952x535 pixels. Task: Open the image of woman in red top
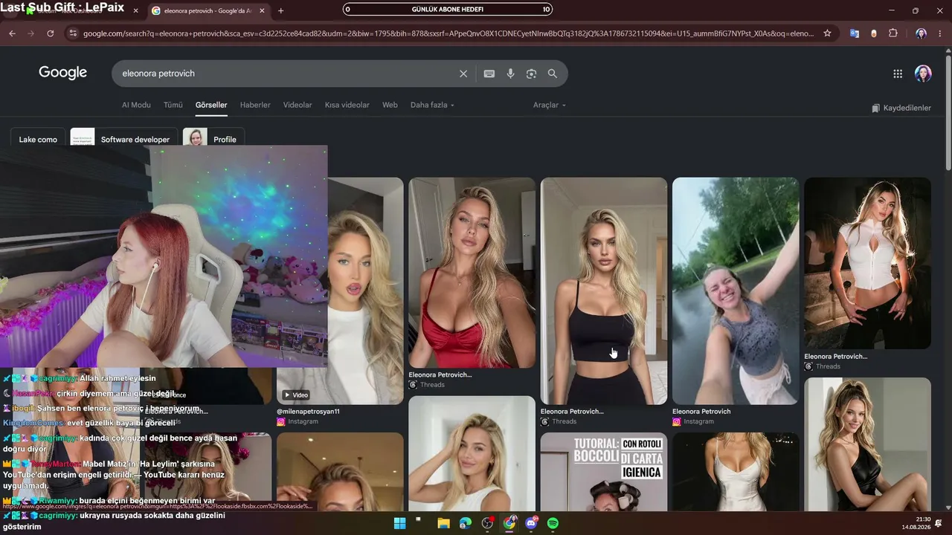point(472,273)
